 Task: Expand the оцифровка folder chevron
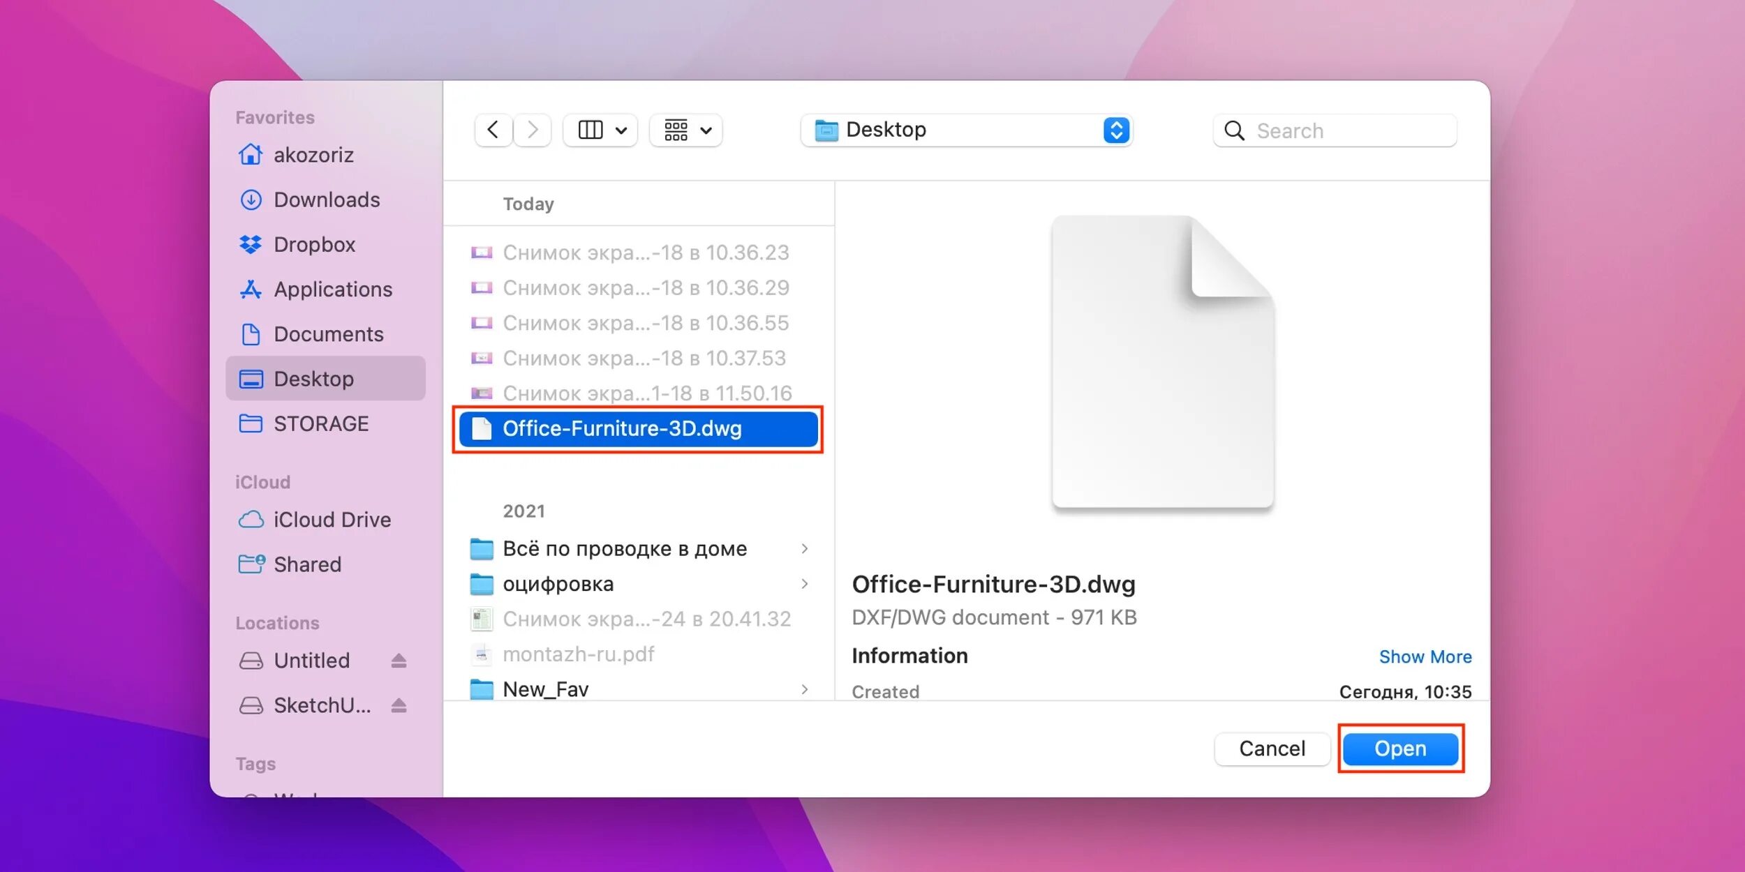(804, 584)
